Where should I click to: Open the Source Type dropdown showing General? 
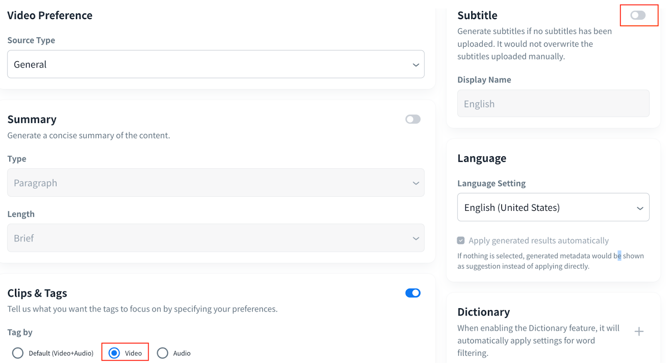click(208, 64)
